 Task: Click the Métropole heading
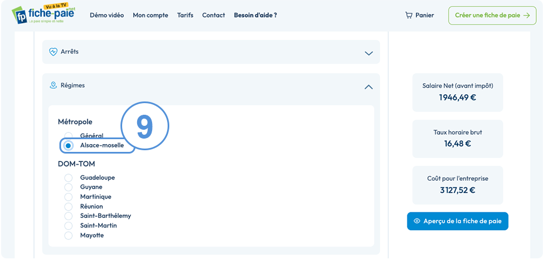point(75,122)
